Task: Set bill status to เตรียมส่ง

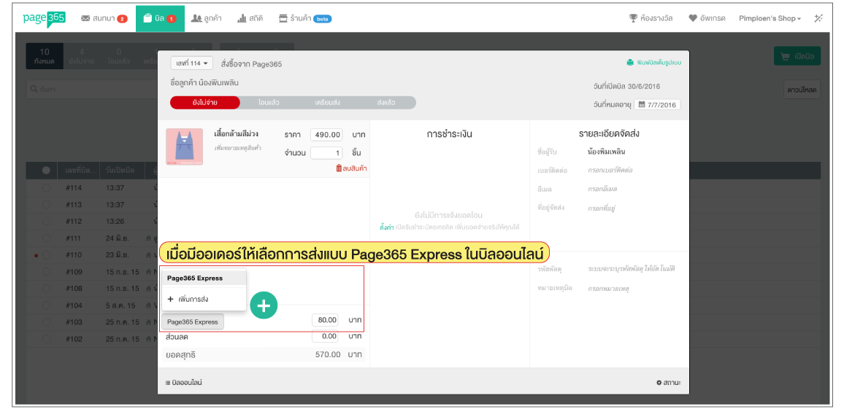Action: pos(328,103)
